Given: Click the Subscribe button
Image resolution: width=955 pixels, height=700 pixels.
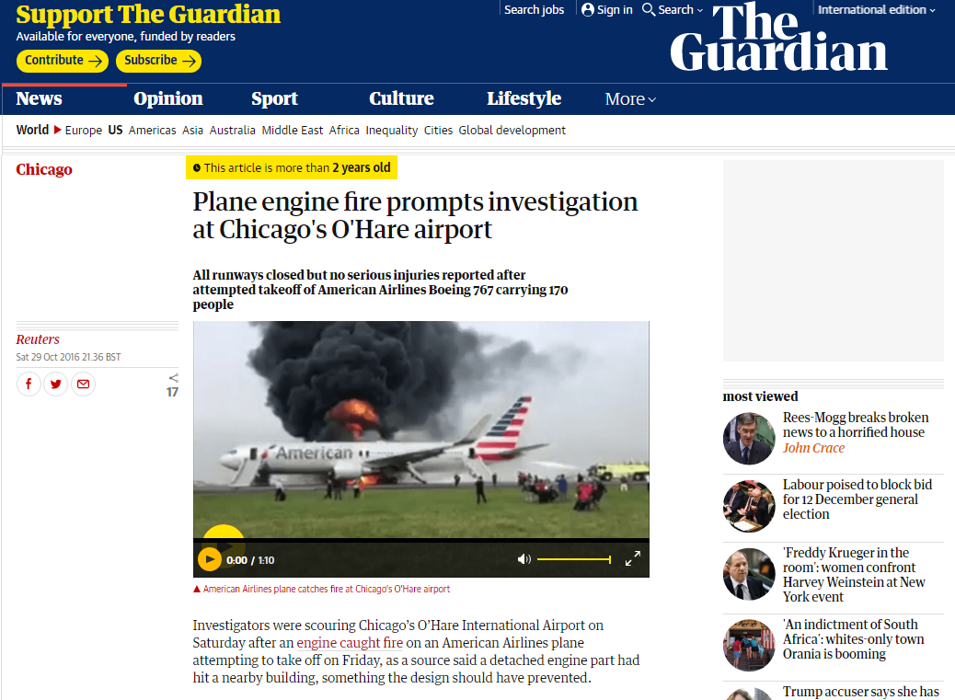Looking at the screenshot, I should point(159,61).
